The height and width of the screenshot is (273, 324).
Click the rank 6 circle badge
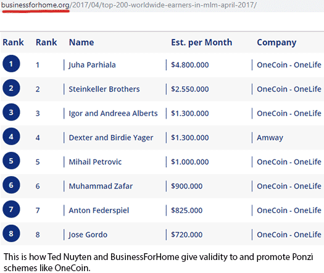point(11,185)
